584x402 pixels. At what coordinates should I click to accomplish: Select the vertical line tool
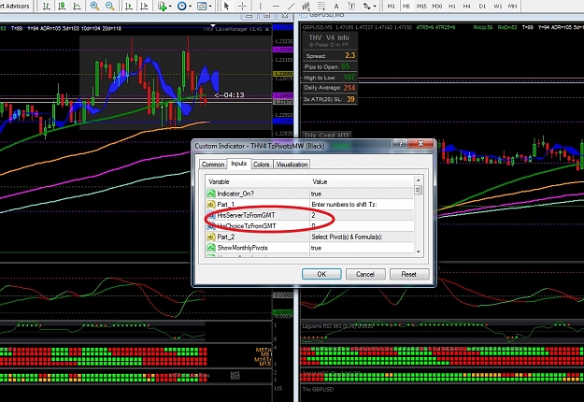point(260,6)
